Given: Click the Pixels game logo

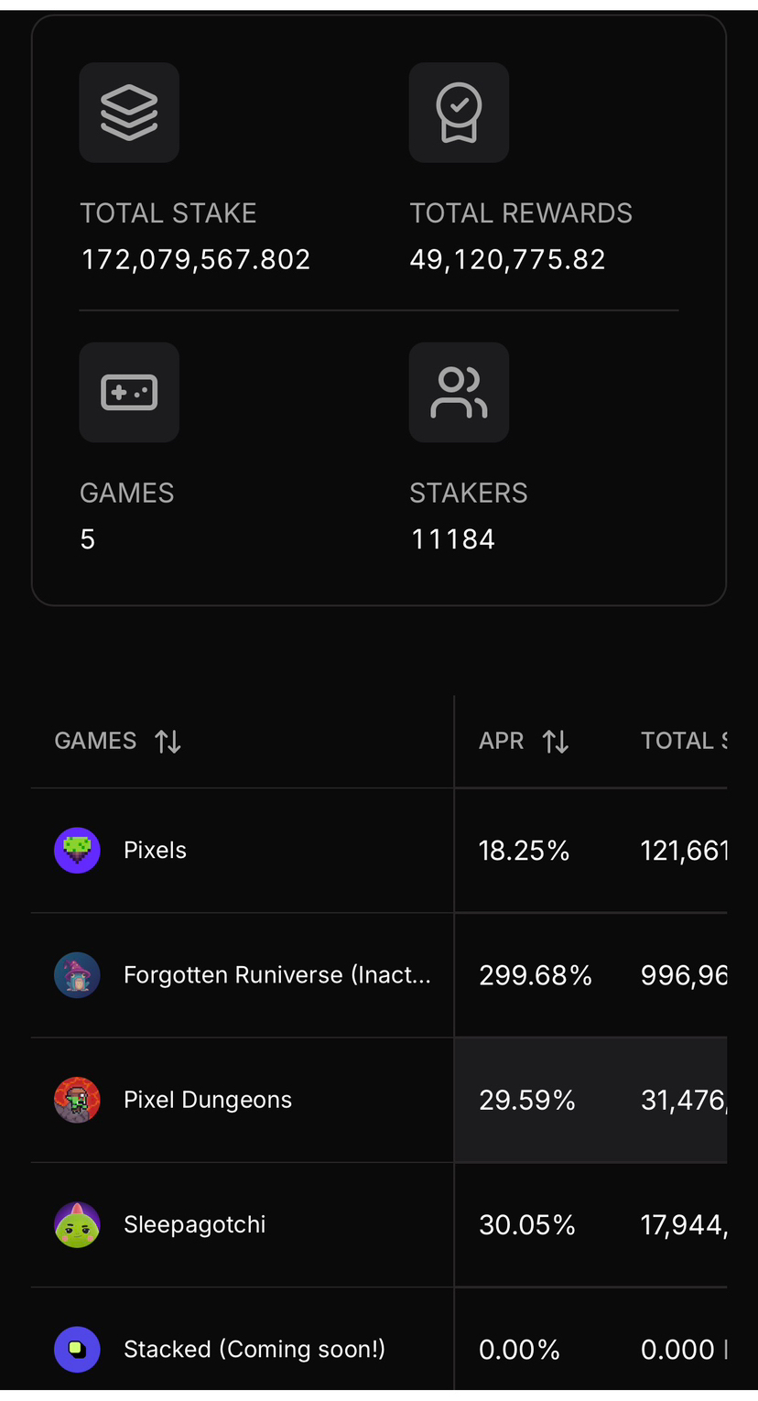Looking at the screenshot, I should 77,850.
